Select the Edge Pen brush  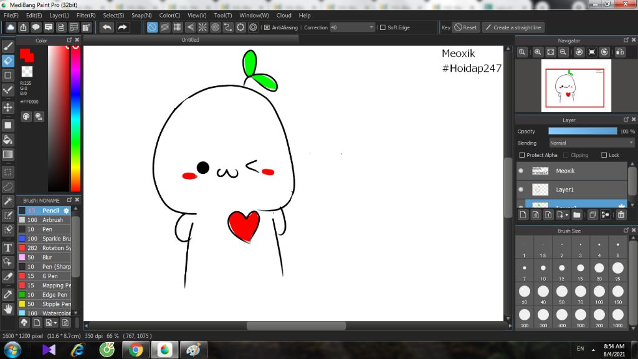45,295
